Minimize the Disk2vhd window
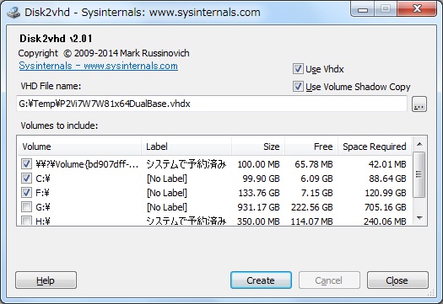This screenshot has height=304, width=443. pos(363,9)
